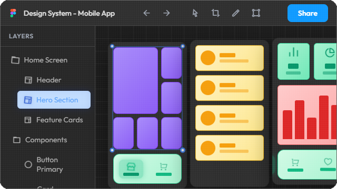The width and height of the screenshot is (337, 189).
Task: Select the Pencil tool
Action: (x=236, y=13)
